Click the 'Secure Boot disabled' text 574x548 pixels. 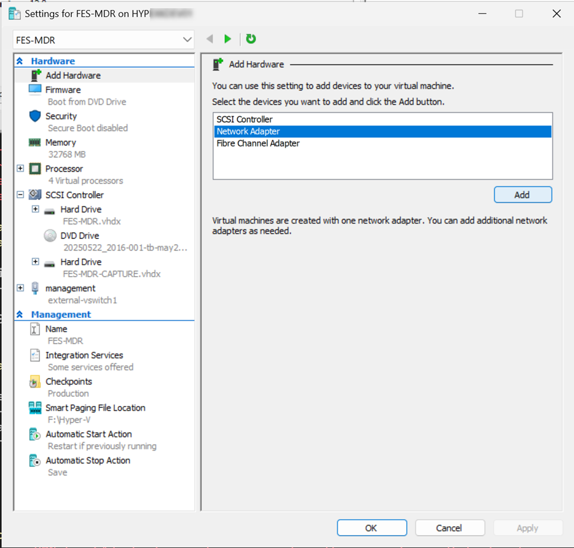coord(88,128)
